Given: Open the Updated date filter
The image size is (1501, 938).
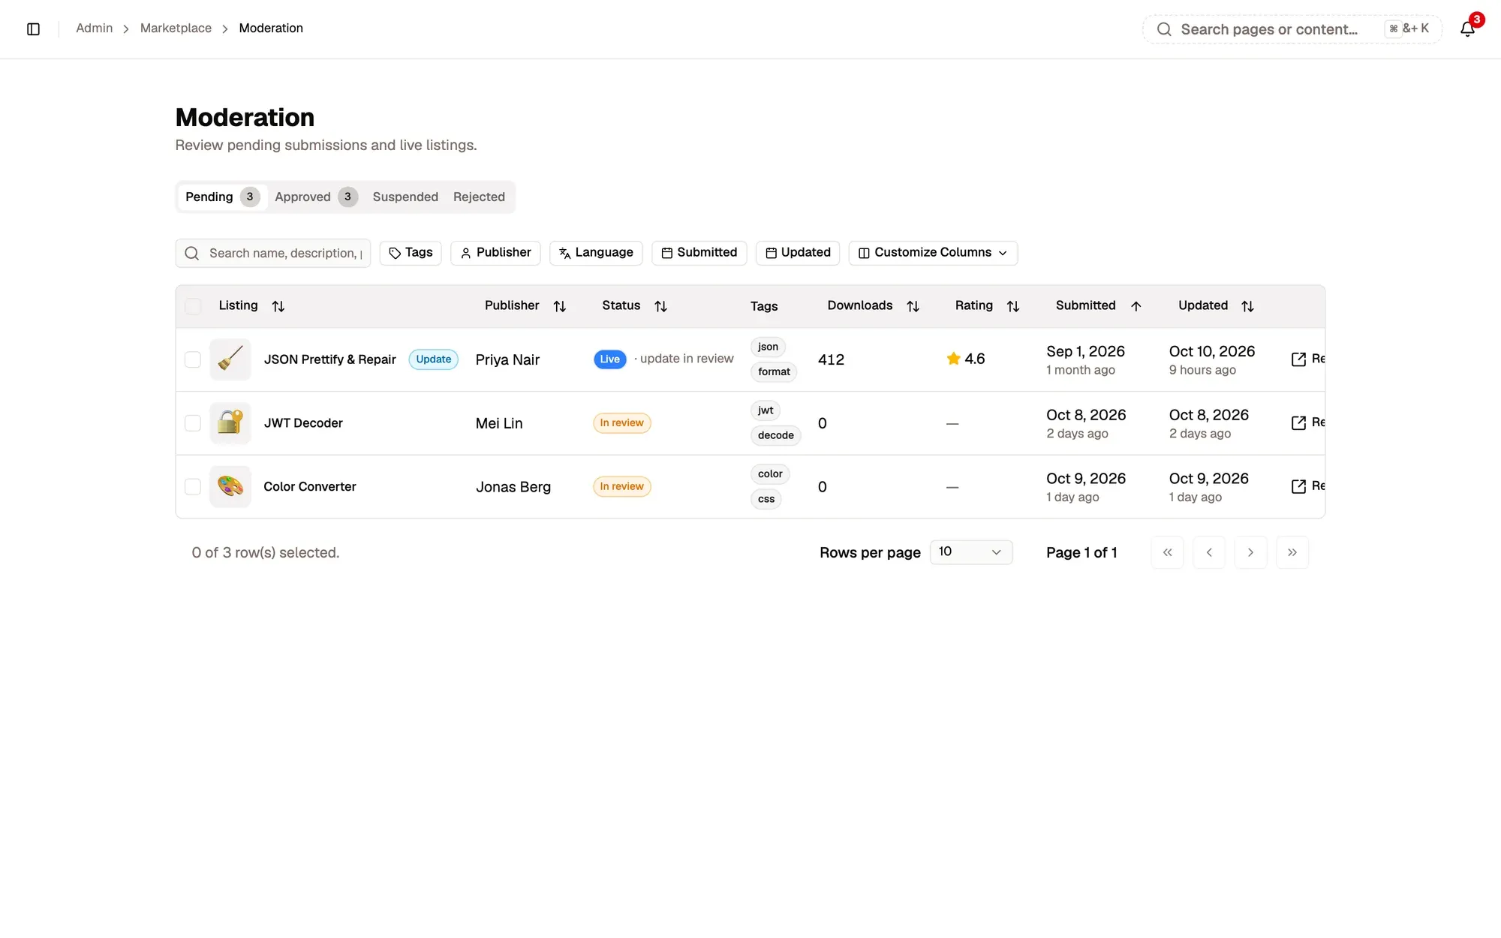Looking at the screenshot, I should (798, 253).
